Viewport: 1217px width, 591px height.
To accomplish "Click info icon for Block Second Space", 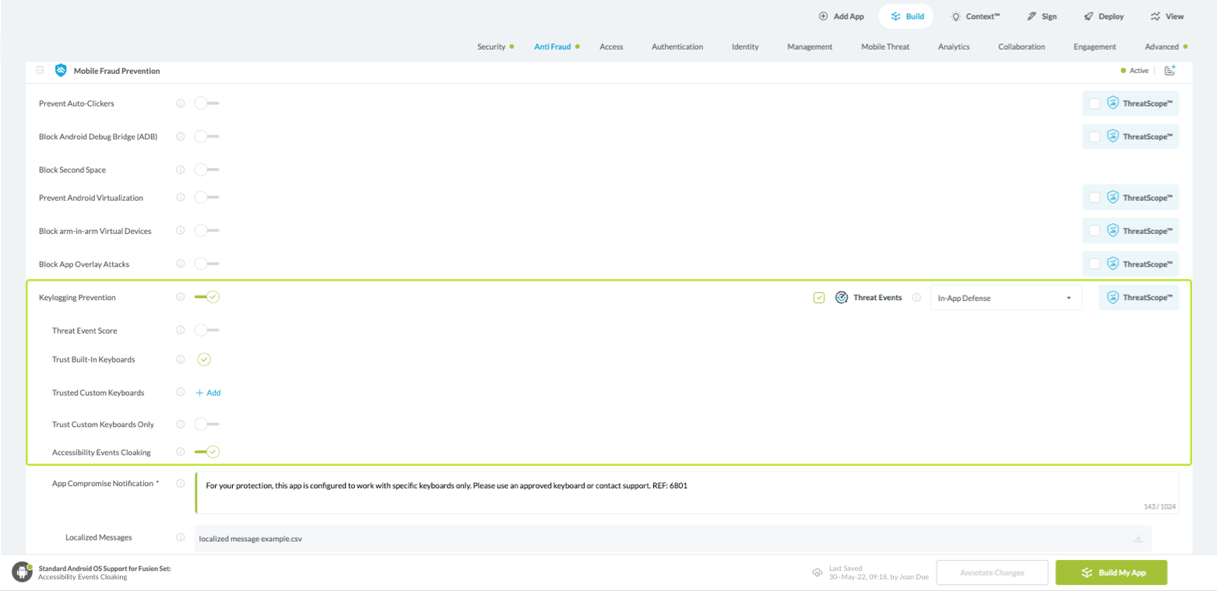I will pyautogui.click(x=181, y=170).
